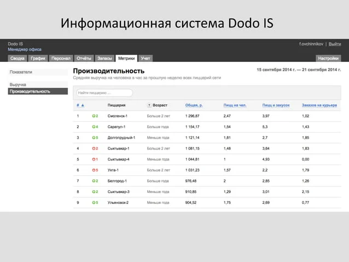Click the sort arrow beside # header
This screenshot has height=262, width=349.
click(83, 105)
